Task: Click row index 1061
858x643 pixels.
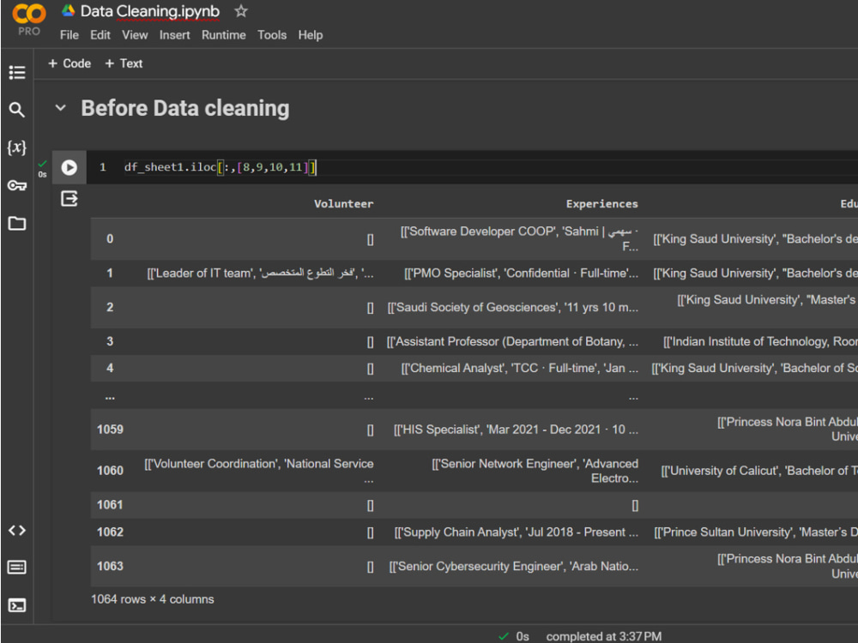Action: click(x=110, y=505)
